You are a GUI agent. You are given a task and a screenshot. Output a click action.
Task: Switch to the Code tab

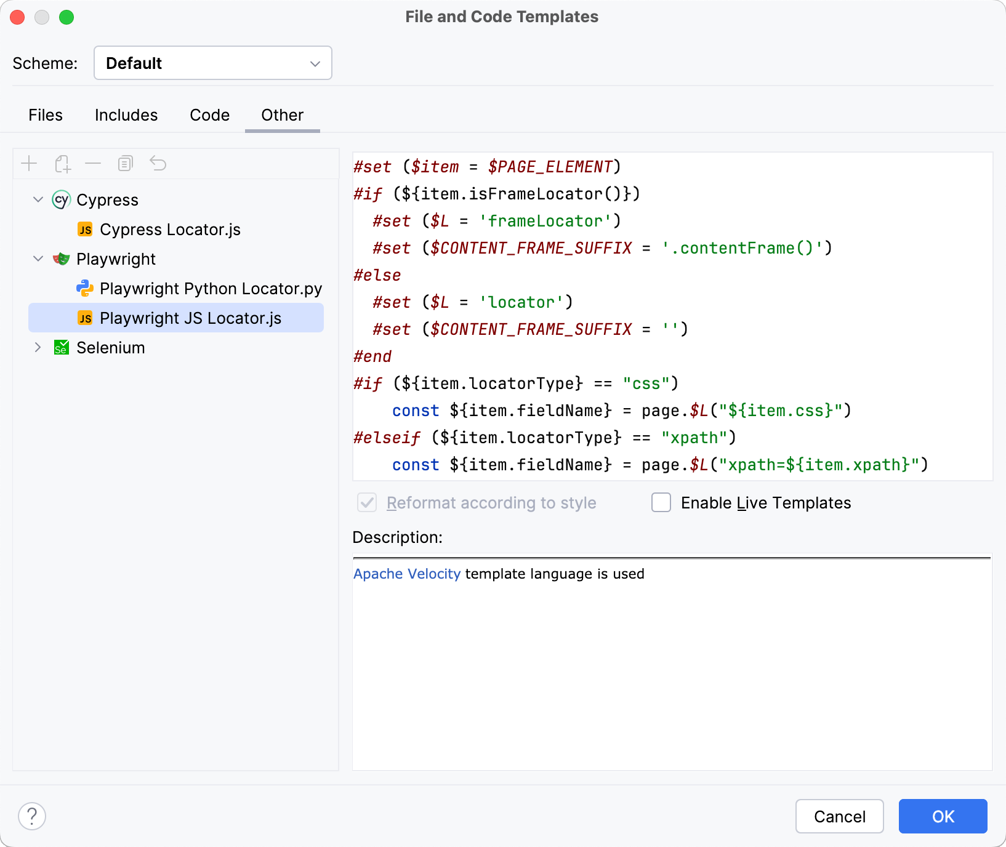coord(209,115)
